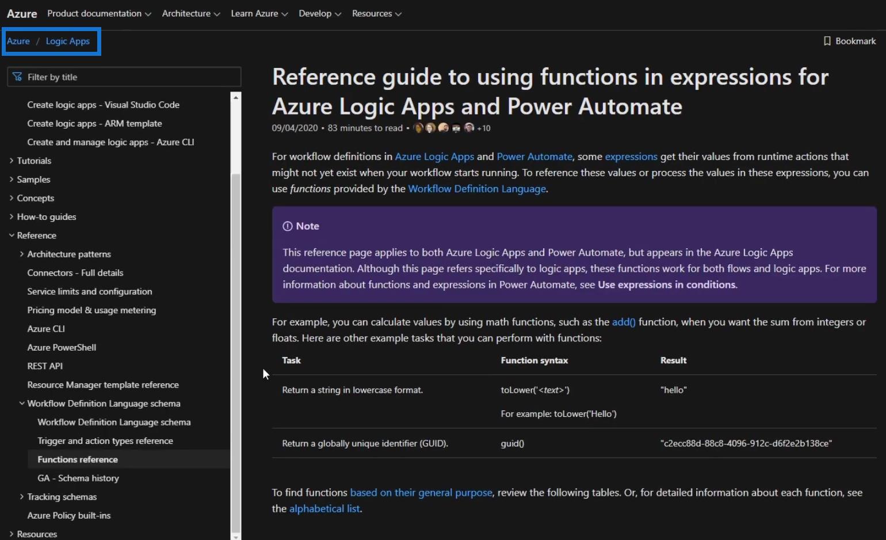
Task: Open Use expressions in conditions link
Action: 667,284
